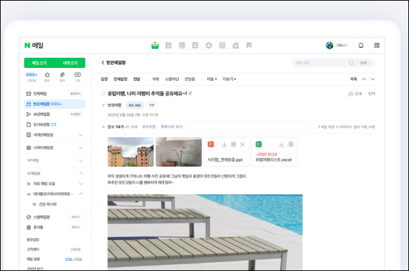Empty trash with 비우기 beside 휴지통
Screen dimensions: 409x271
click(75, 227)
